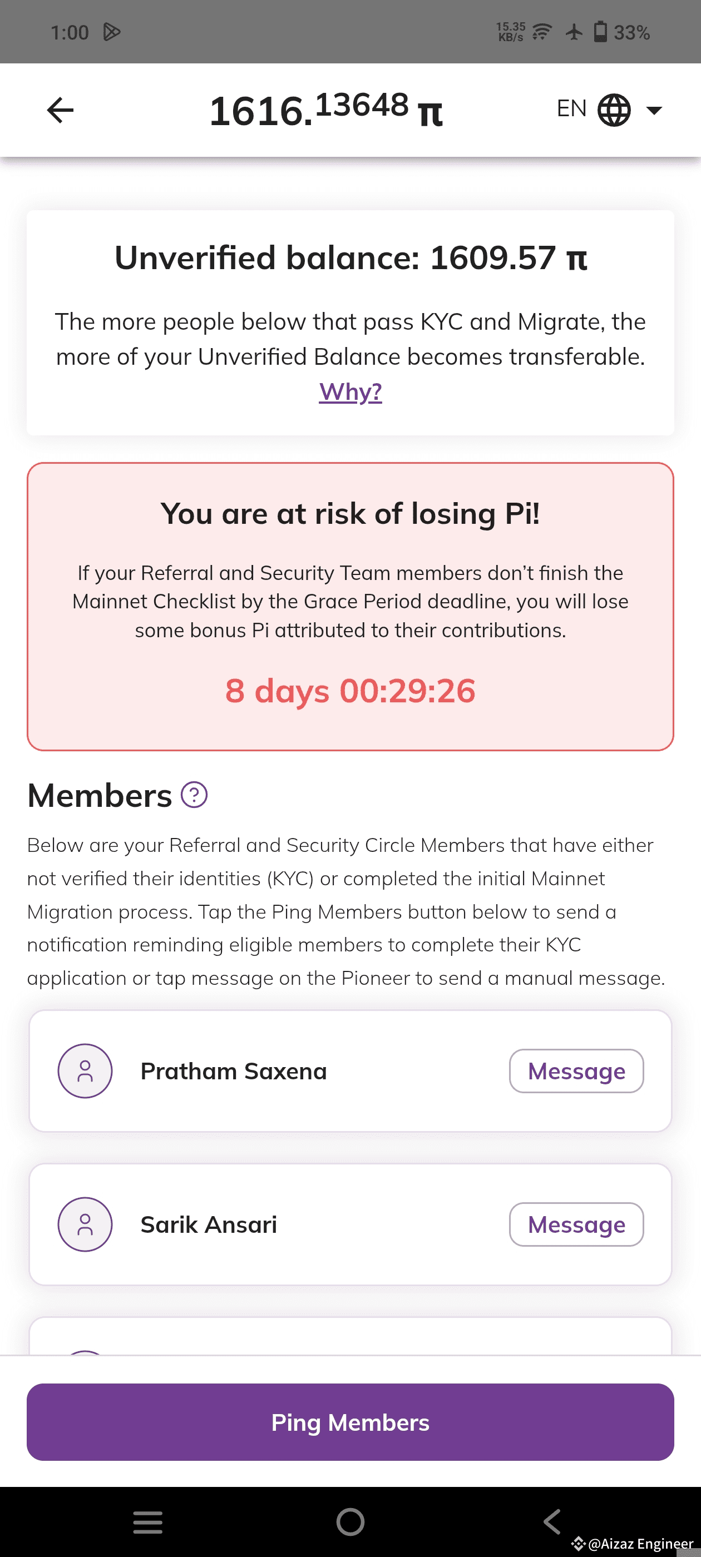This screenshot has width=701, height=1557.
Task: Tap the back arrow in header
Action: [x=60, y=110]
